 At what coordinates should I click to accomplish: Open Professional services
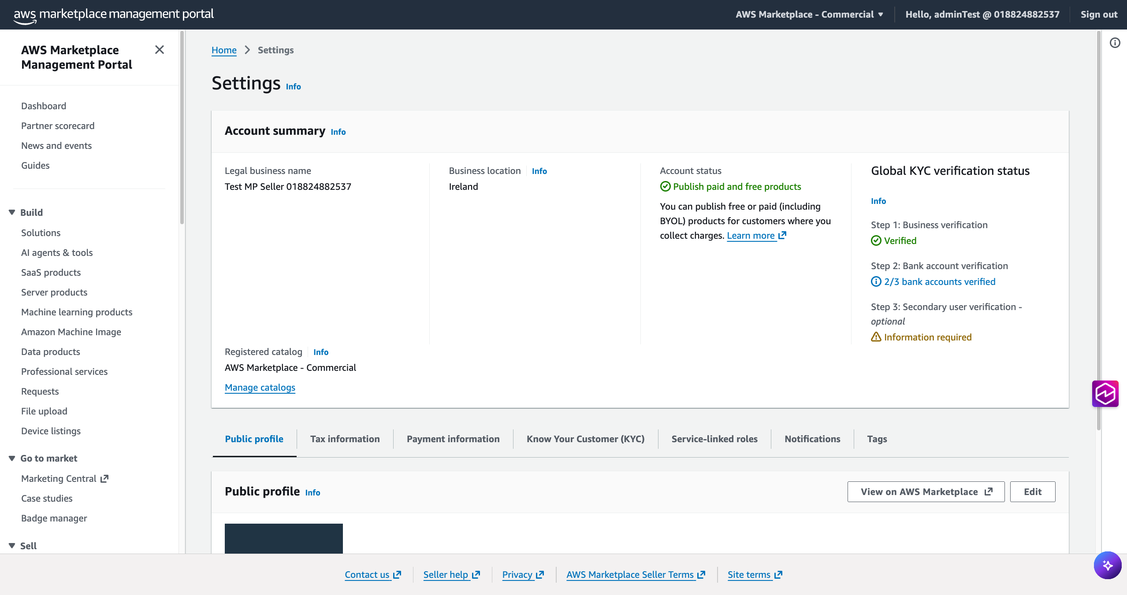(64, 371)
